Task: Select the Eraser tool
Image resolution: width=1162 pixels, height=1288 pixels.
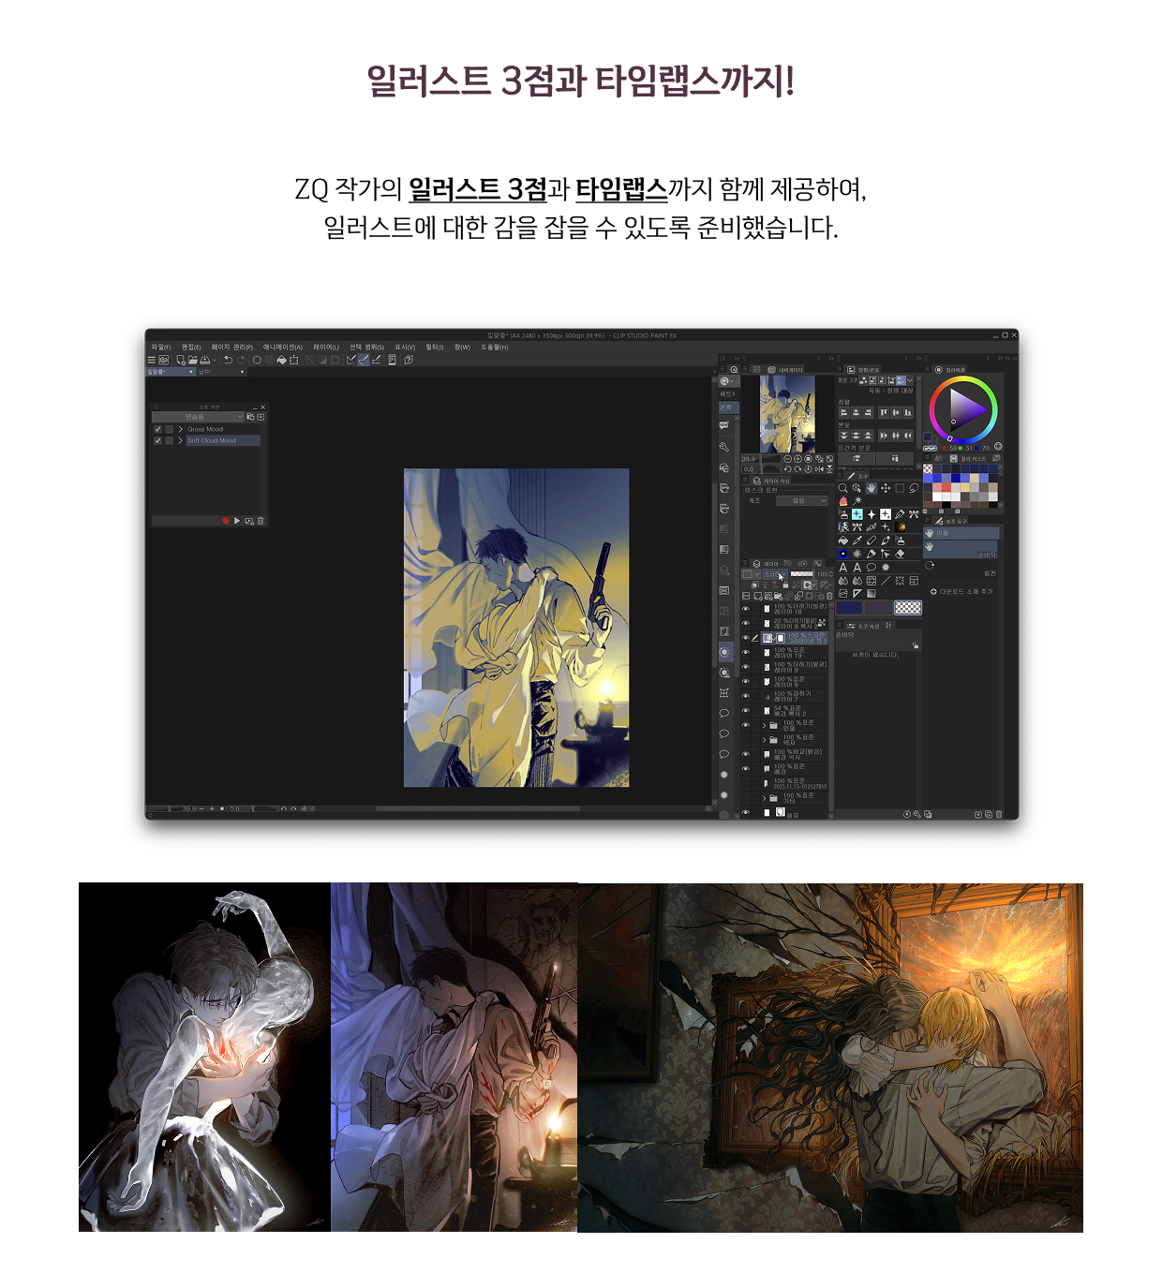Action: [900, 554]
